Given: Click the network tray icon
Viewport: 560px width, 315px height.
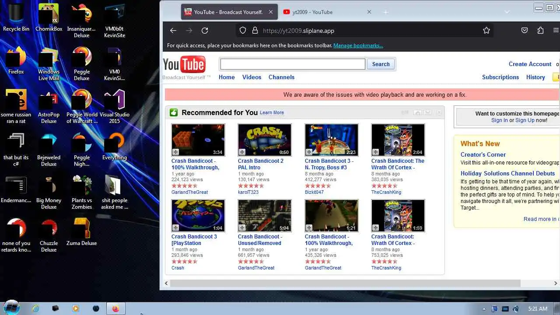Looking at the screenshot, I should (x=505, y=309).
